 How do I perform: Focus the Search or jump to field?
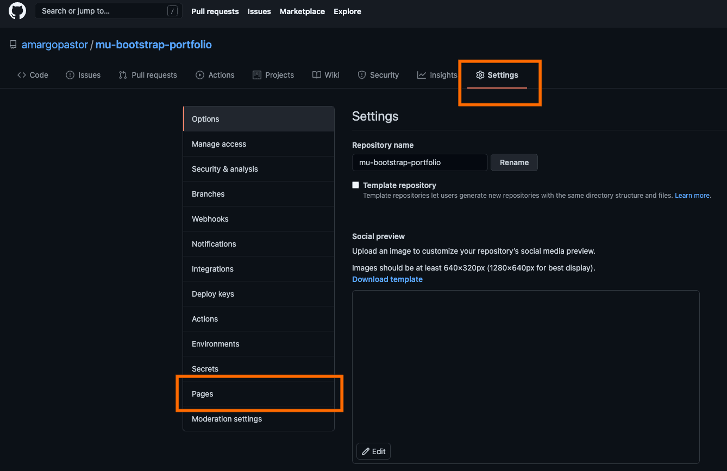tap(108, 11)
